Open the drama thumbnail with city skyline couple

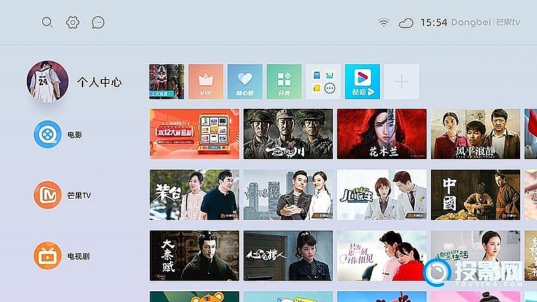288,195
